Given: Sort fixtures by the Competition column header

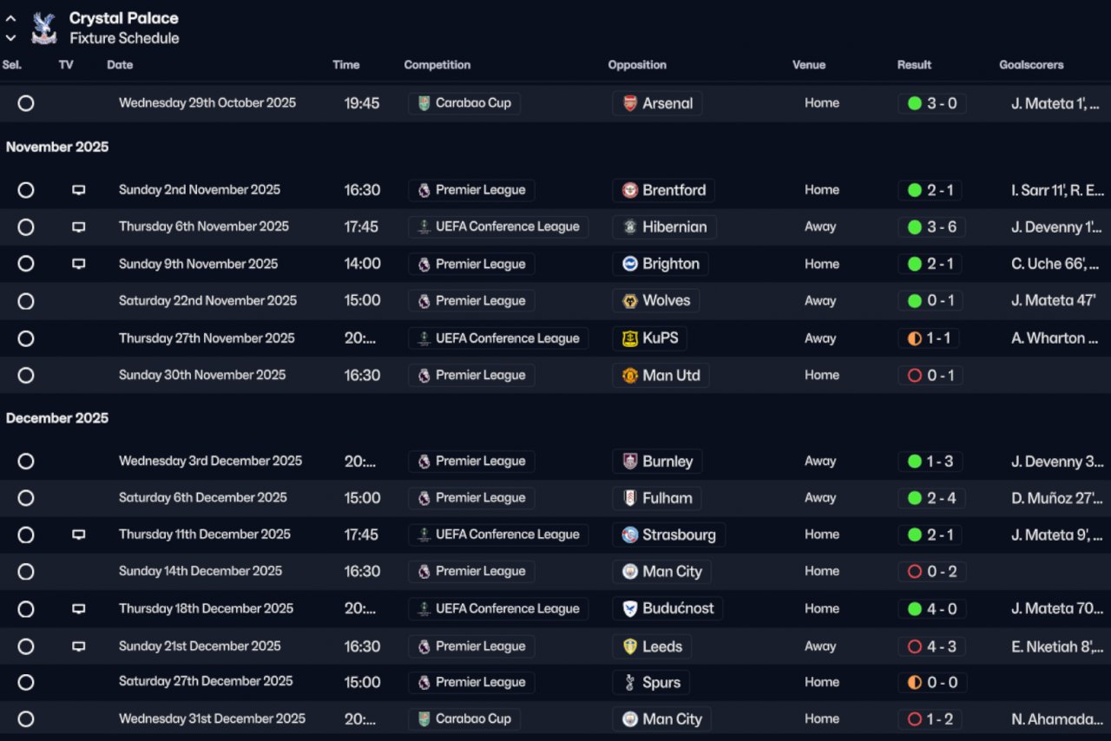Looking at the screenshot, I should click(437, 65).
